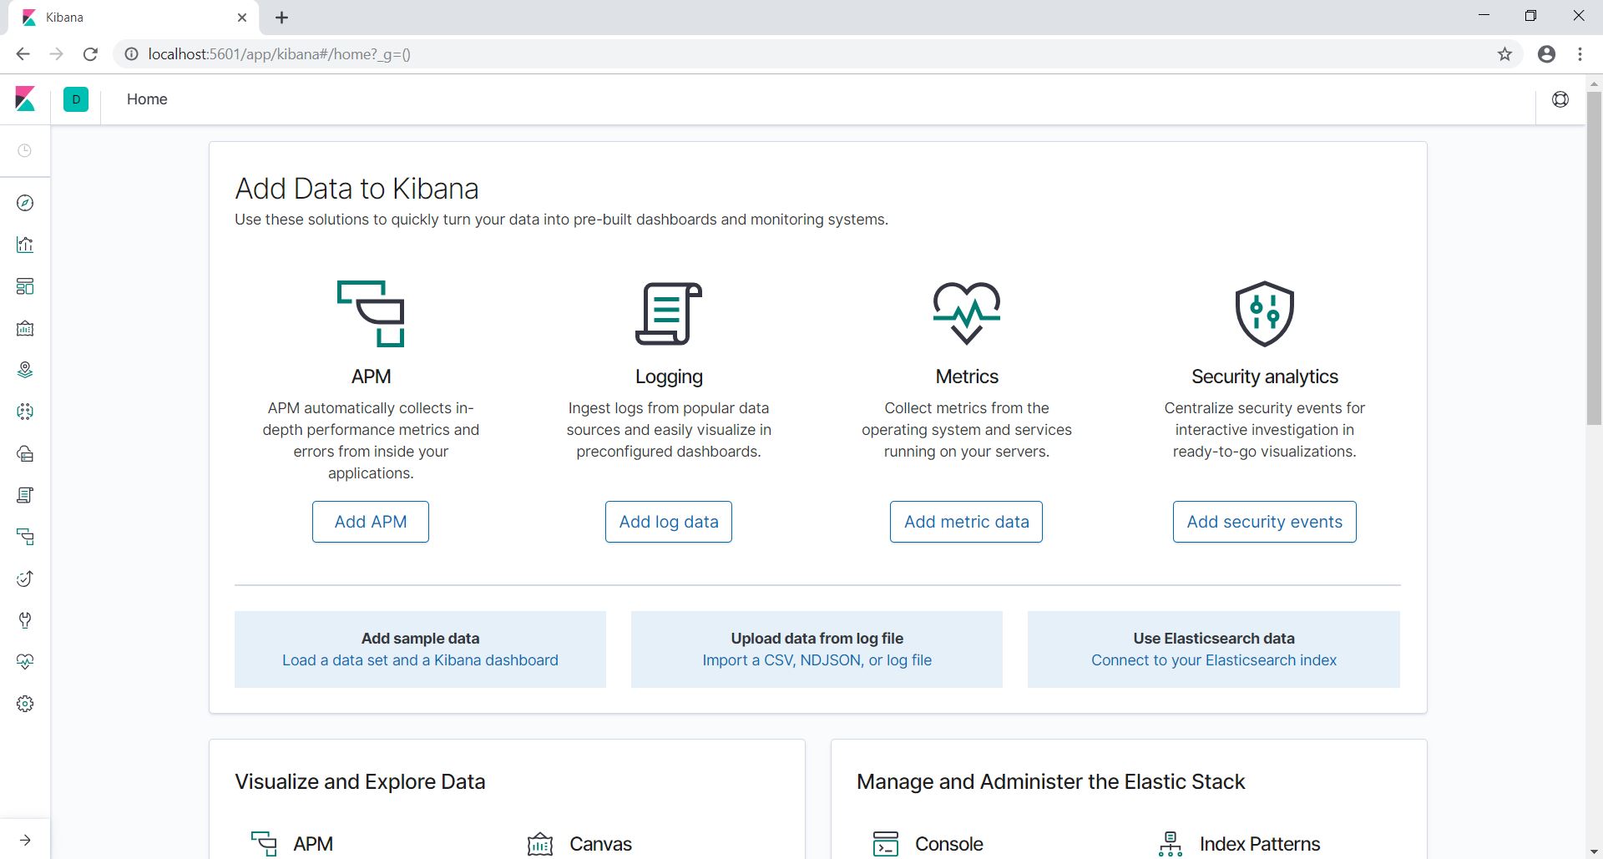Screen dimensions: 1603x859
Task: Click the Kibana logo in header
Action: pos(25,99)
